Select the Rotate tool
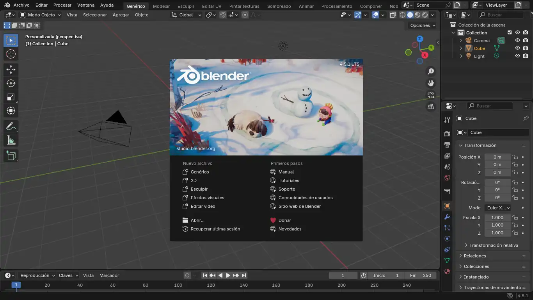533x300 pixels. click(x=11, y=83)
